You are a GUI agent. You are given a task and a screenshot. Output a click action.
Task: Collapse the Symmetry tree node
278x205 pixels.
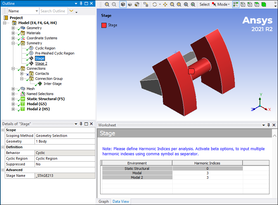[13, 43]
